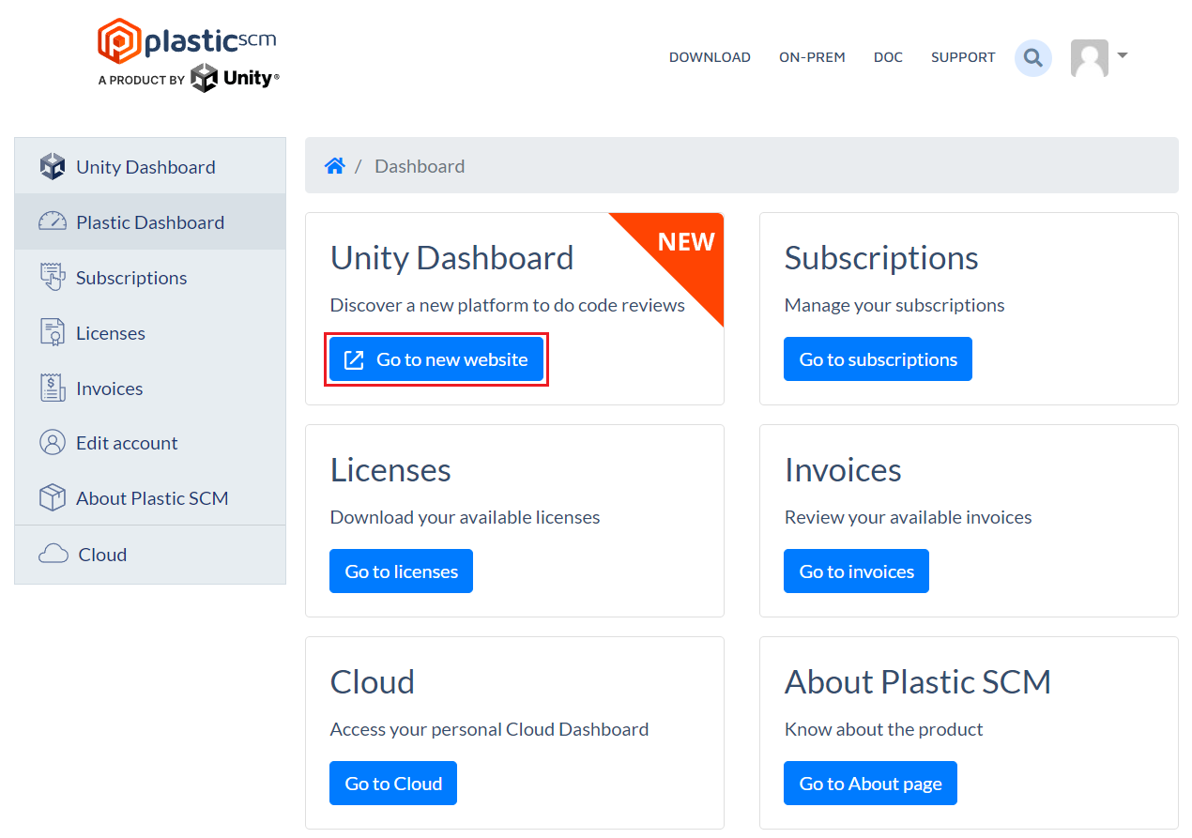Click 'A PRODUCT BY' header text
This screenshot has height=838, width=1192.
(141, 81)
